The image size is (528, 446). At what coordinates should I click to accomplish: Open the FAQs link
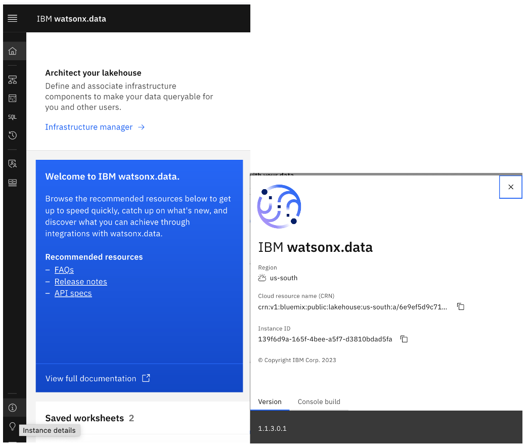pyautogui.click(x=64, y=270)
